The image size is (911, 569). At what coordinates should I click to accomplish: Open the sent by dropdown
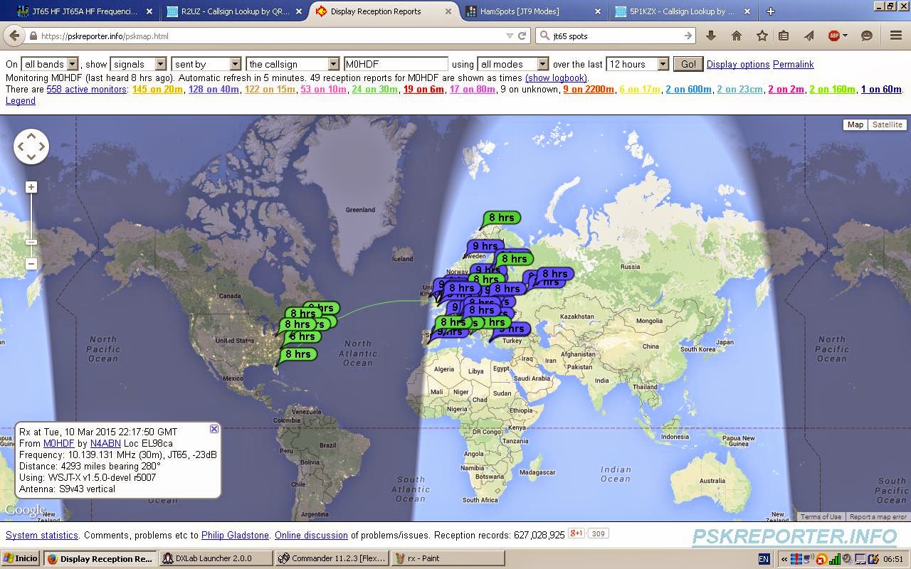(206, 64)
